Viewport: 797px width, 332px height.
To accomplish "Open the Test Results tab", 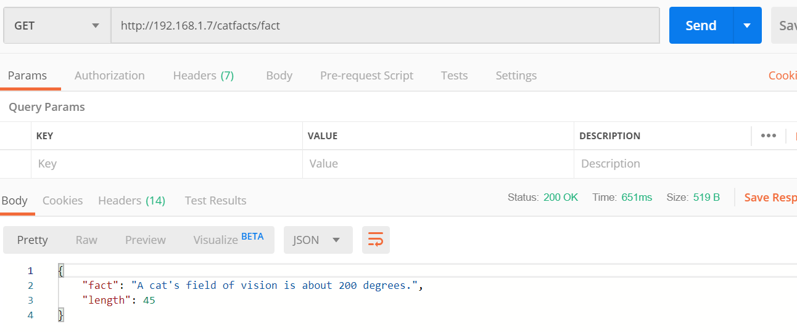I will pos(215,201).
